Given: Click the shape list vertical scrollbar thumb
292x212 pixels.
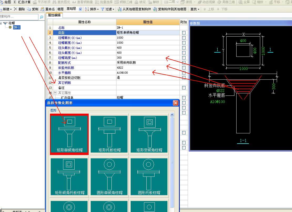Looking at the screenshot, I should coord(172,162).
